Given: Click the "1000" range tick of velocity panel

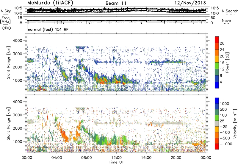Looking at the screenshot, I should click(17, 141).
